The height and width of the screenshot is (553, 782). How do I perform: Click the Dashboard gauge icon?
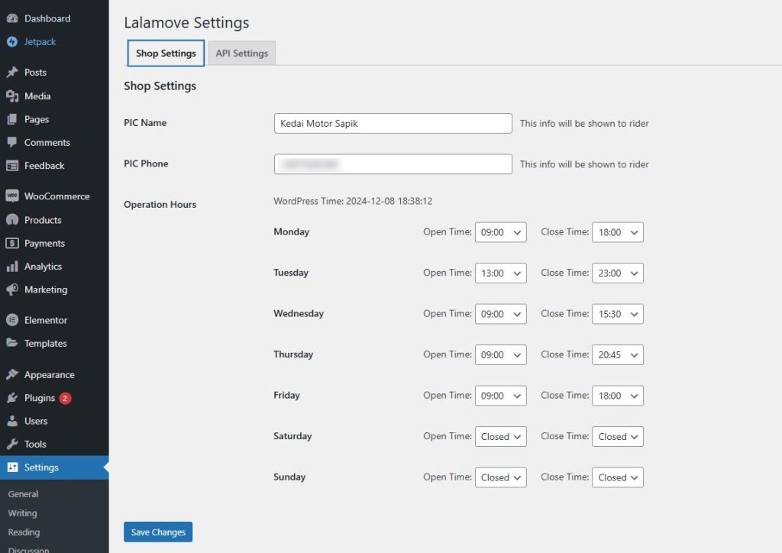click(x=12, y=18)
